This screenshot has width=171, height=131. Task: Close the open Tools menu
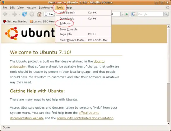pyautogui.click(x=60, y=7)
